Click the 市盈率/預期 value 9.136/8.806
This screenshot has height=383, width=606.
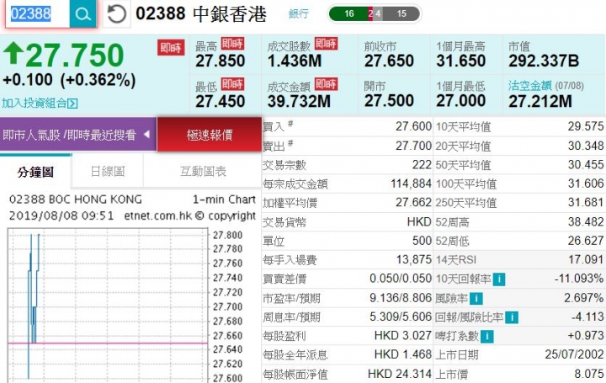tap(401, 298)
